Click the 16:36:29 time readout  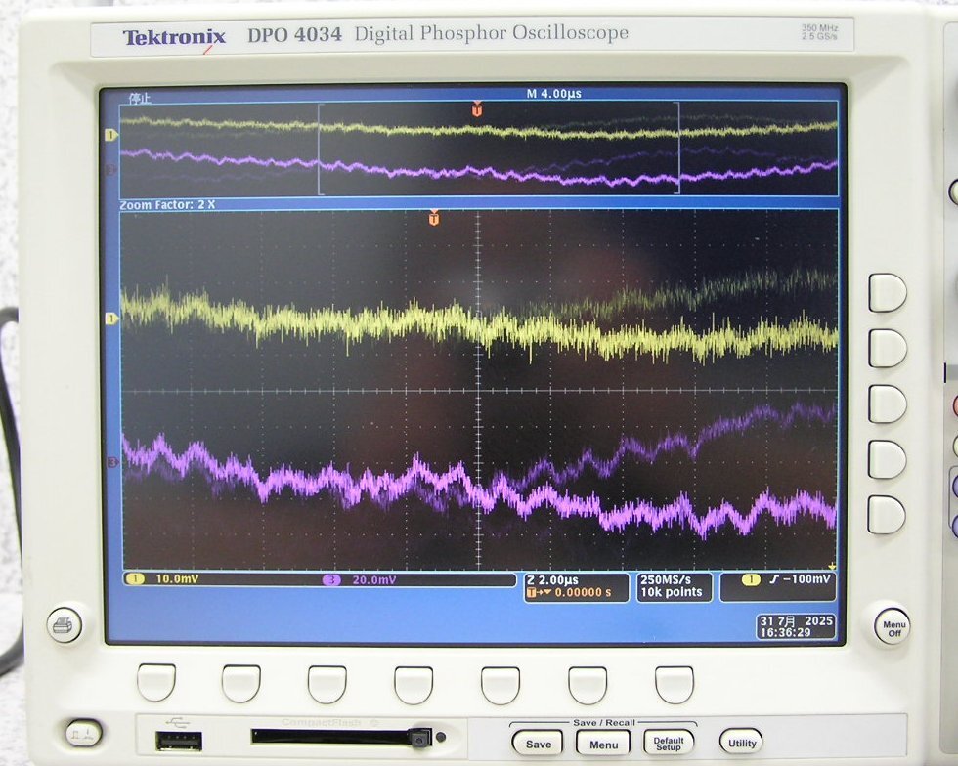pyautogui.click(x=784, y=633)
